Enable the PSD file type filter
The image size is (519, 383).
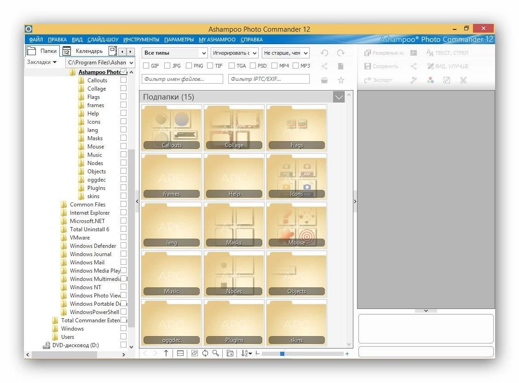click(x=253, y=66)
